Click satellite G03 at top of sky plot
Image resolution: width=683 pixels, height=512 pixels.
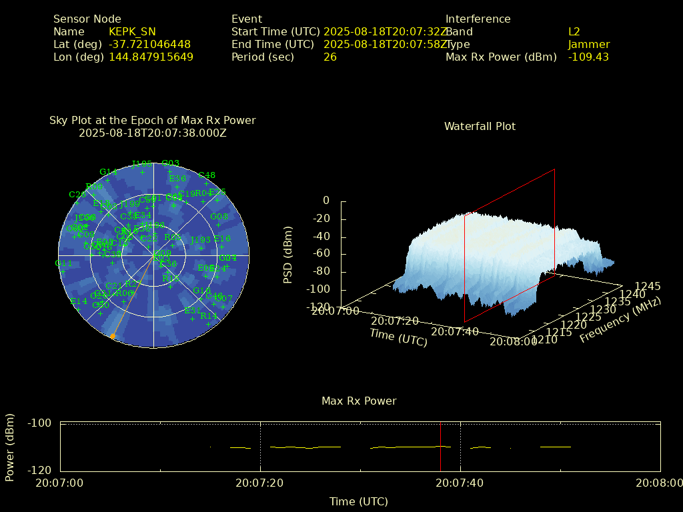coord(170,171)
